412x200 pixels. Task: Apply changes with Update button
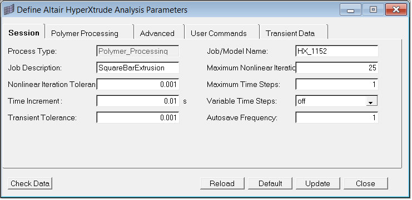pyautogui.click(x=318, y=183)
